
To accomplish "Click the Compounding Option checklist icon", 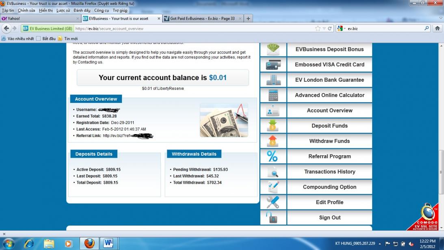I will (x=273, y=187).
